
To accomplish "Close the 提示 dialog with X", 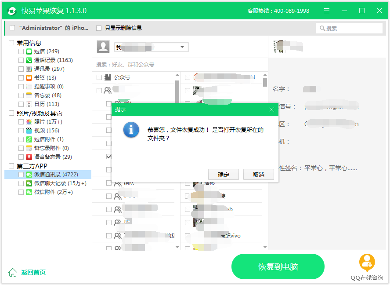I will click(272, 110).
